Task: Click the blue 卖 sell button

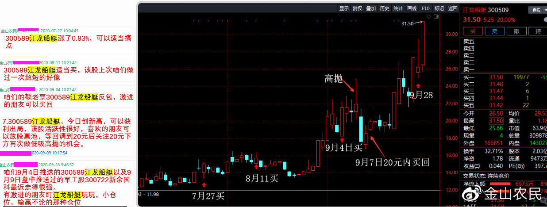Action: (495, 31)
